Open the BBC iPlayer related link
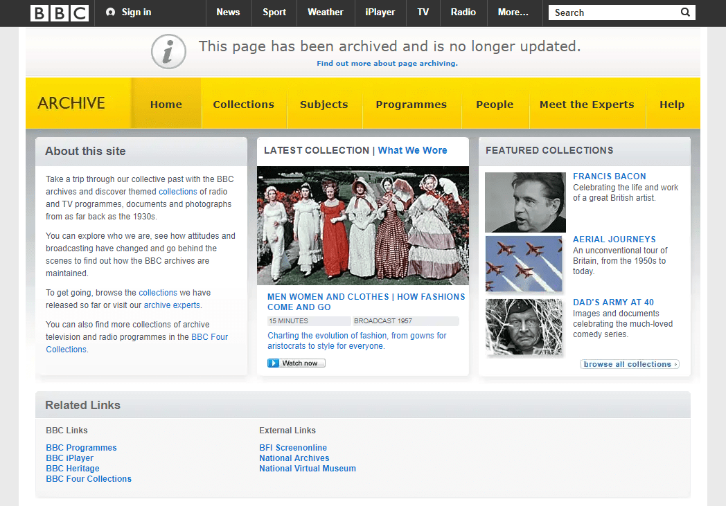 coord(69,458)
